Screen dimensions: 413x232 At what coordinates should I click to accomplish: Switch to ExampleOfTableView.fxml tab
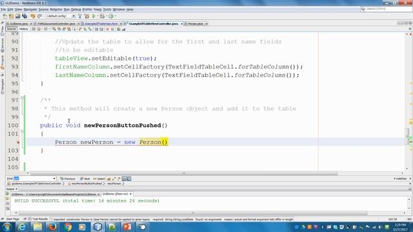click(x=101, y=24)
